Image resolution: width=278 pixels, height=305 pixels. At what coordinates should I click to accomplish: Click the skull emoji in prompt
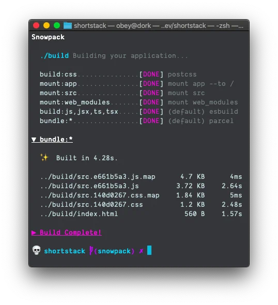[36, 250]
